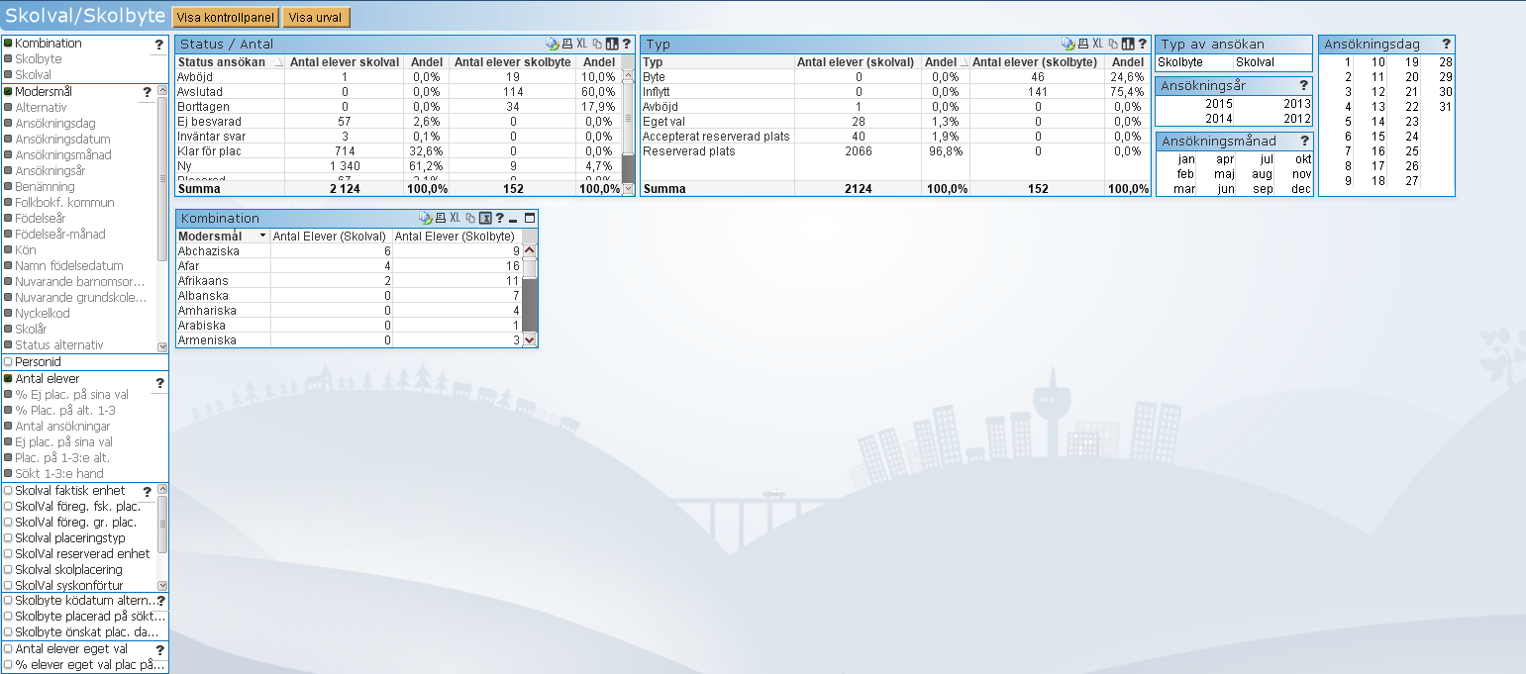Open help for Ansökningsmånad list box
The image size is (1526, 674).
(1304, 141)
